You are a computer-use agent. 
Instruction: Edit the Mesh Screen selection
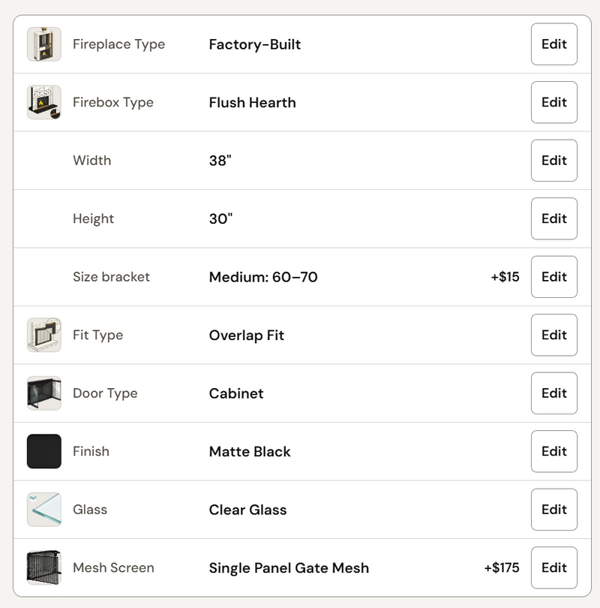(554, 567)
